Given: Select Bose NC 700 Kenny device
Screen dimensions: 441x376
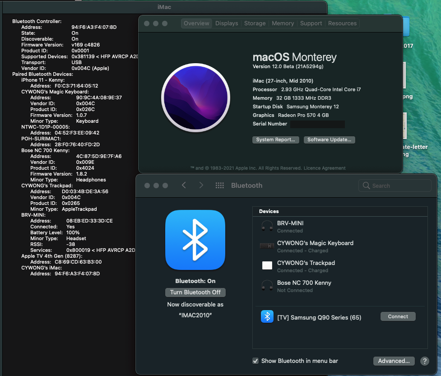Looking at the screenshot, I should point(340,286).
